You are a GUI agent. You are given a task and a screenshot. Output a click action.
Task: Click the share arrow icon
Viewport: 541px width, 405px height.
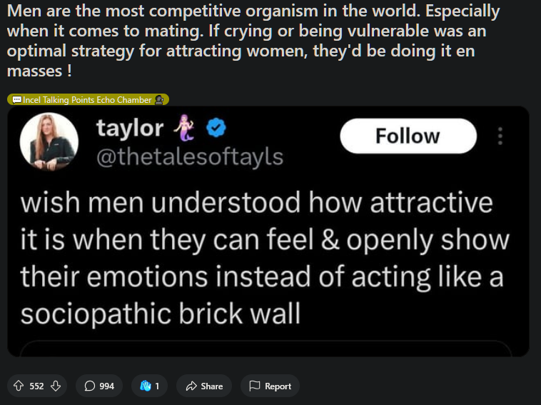click(191, 386)
